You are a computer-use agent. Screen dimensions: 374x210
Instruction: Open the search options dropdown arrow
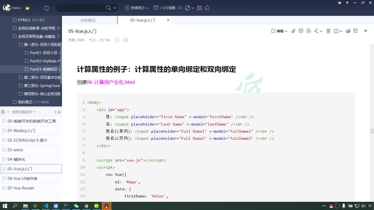click(x=115, y=8)
